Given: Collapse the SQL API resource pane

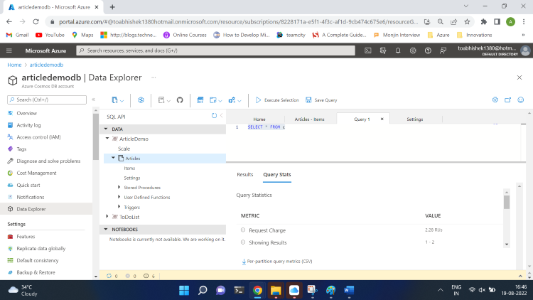Looking at the screenshot, I should click(222, 116).
